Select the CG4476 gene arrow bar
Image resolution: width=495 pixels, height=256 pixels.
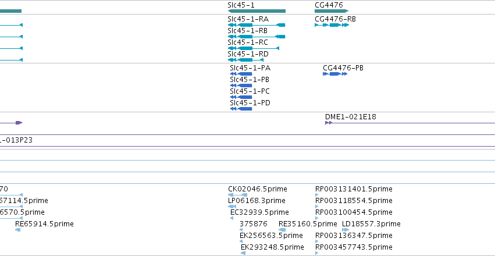coord(332,11)
